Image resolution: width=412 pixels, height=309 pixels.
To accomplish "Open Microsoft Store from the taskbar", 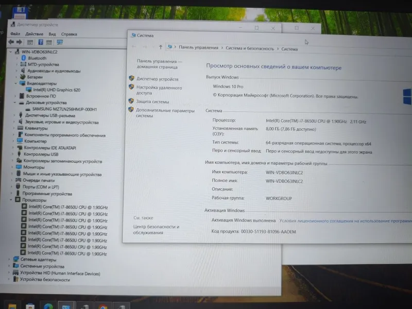I will [x=30, y=306].
